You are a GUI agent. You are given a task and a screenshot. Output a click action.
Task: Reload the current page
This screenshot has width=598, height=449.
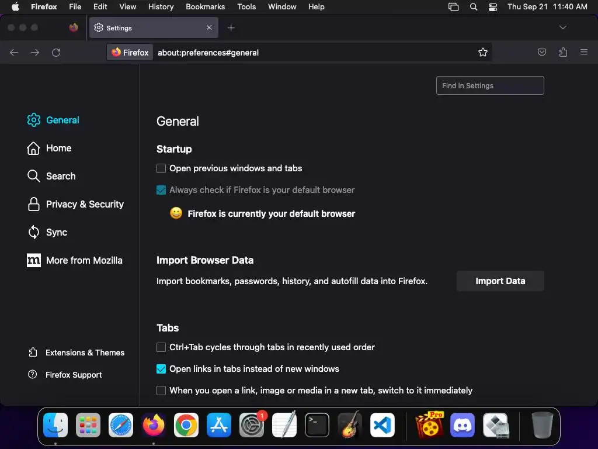tap(56, 52)
